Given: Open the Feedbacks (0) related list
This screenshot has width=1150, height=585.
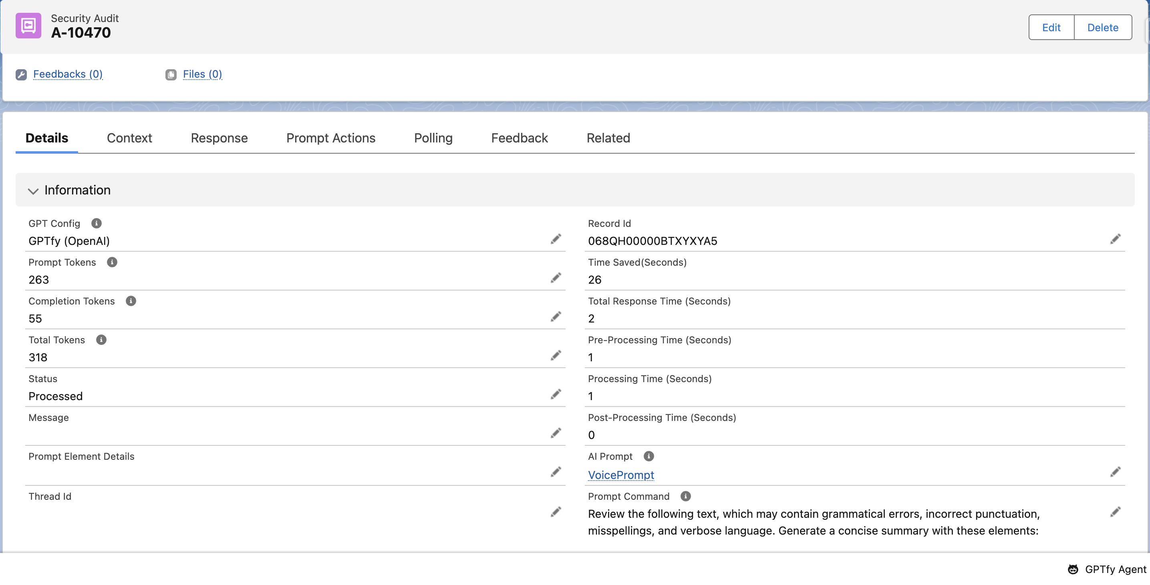Looking at the screenshot, I should (68, 74).
